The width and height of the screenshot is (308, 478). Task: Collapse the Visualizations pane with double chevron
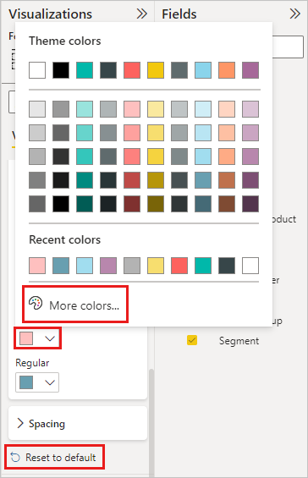pyautogui.click(x=142, y=14)
